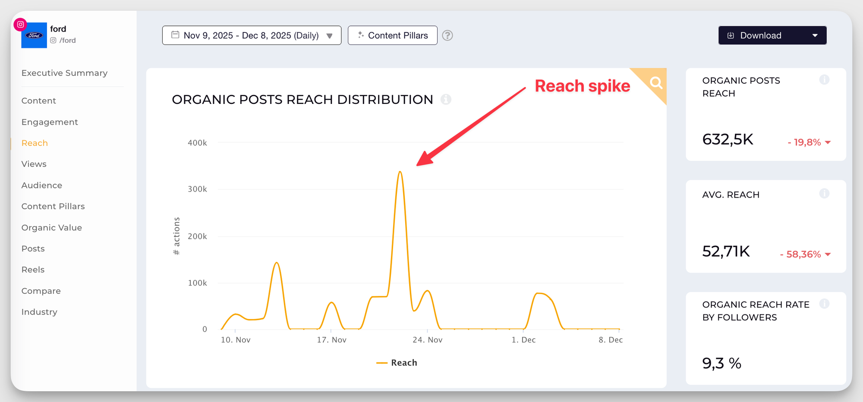Open the Executive Summary section
Viewport: 863px width, 402px height.
64,73
